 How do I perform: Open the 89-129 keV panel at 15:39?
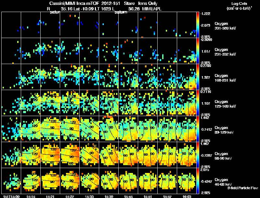(x=109, y=129)
